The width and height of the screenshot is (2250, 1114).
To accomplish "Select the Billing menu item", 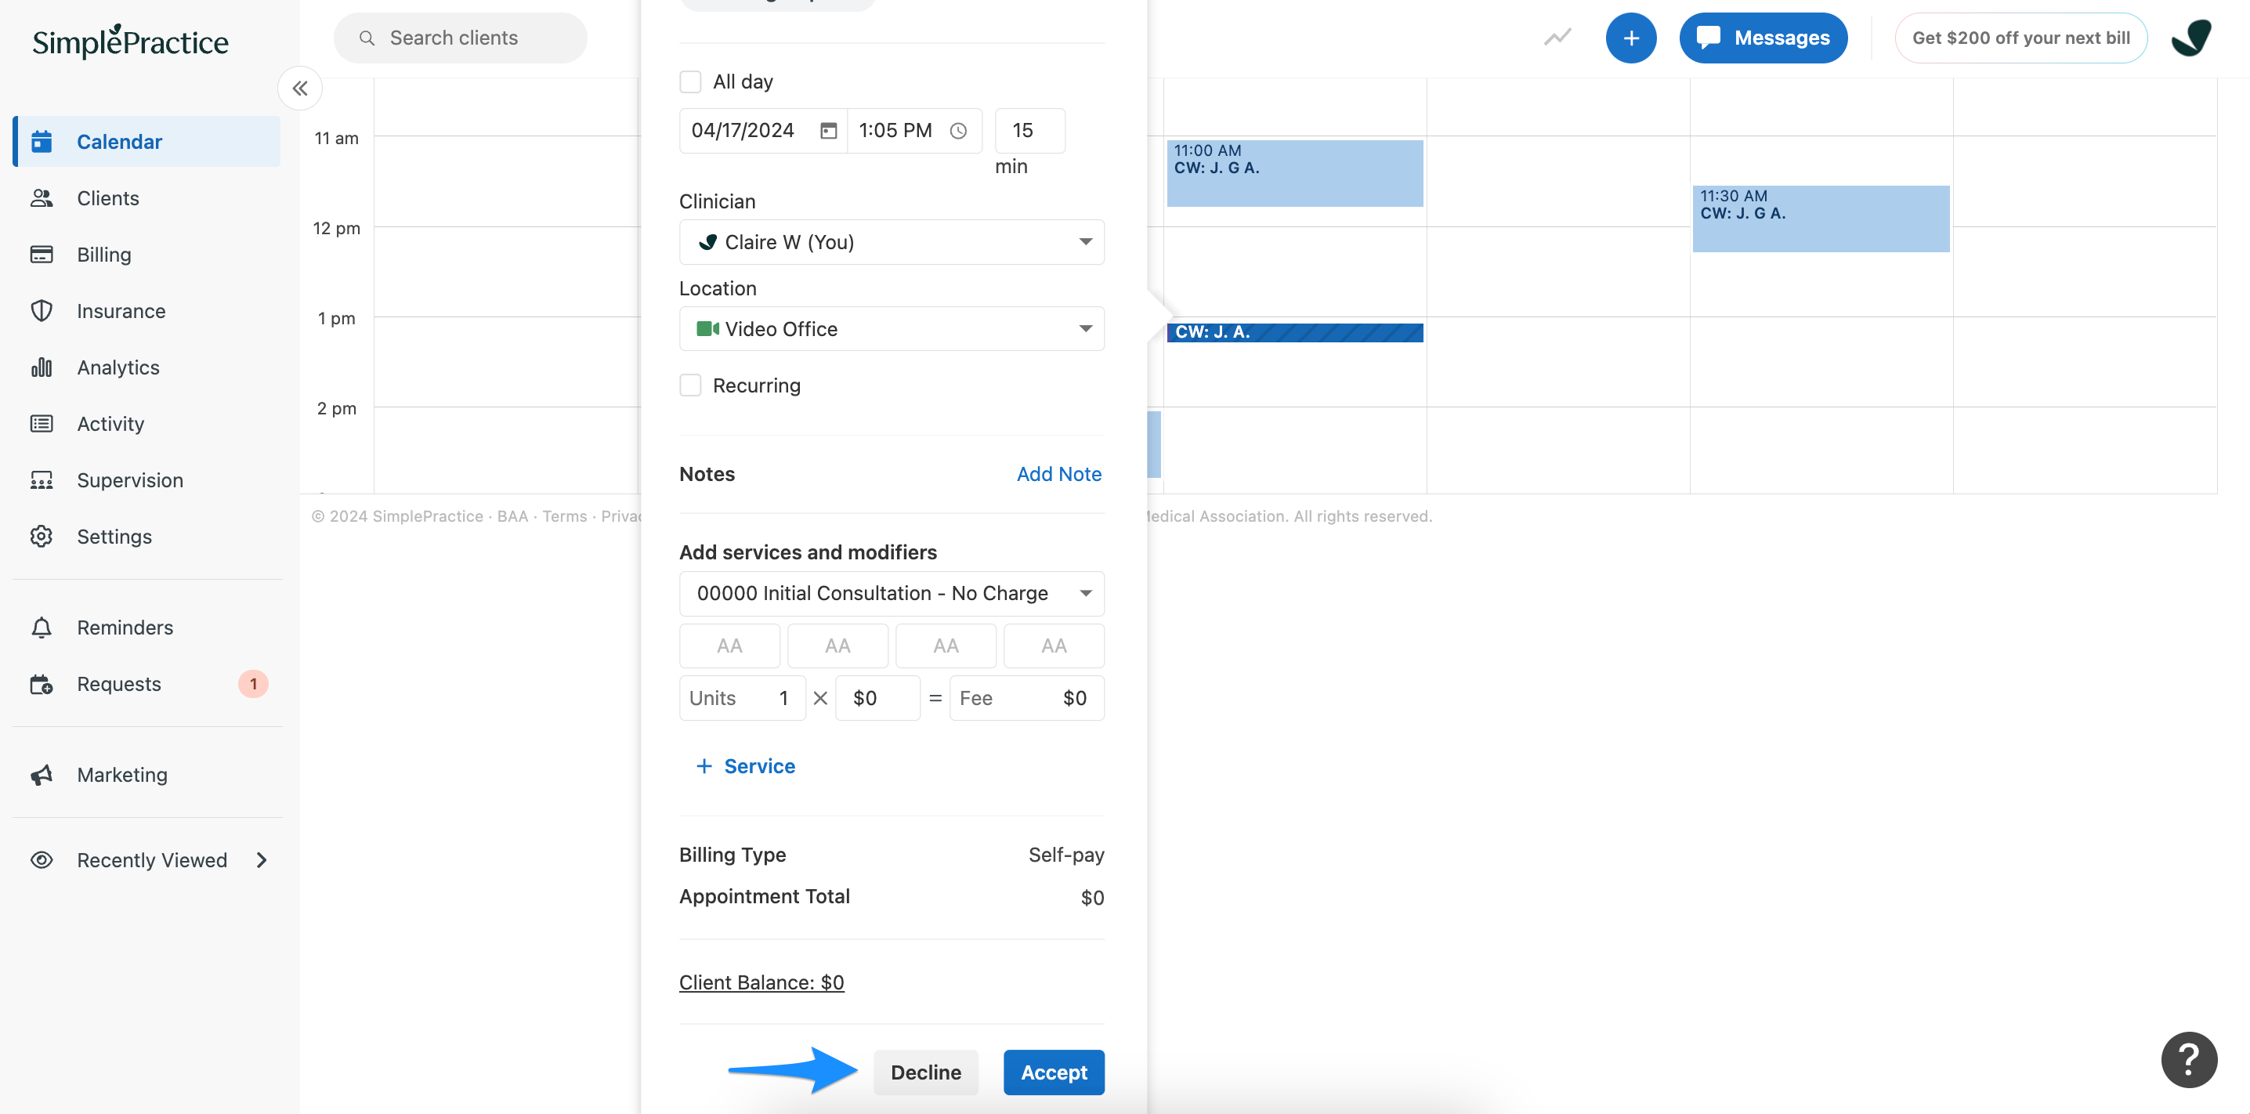I will tap(104, 255).
